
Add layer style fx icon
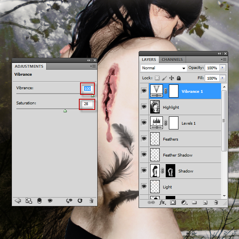tap(163, 202)
